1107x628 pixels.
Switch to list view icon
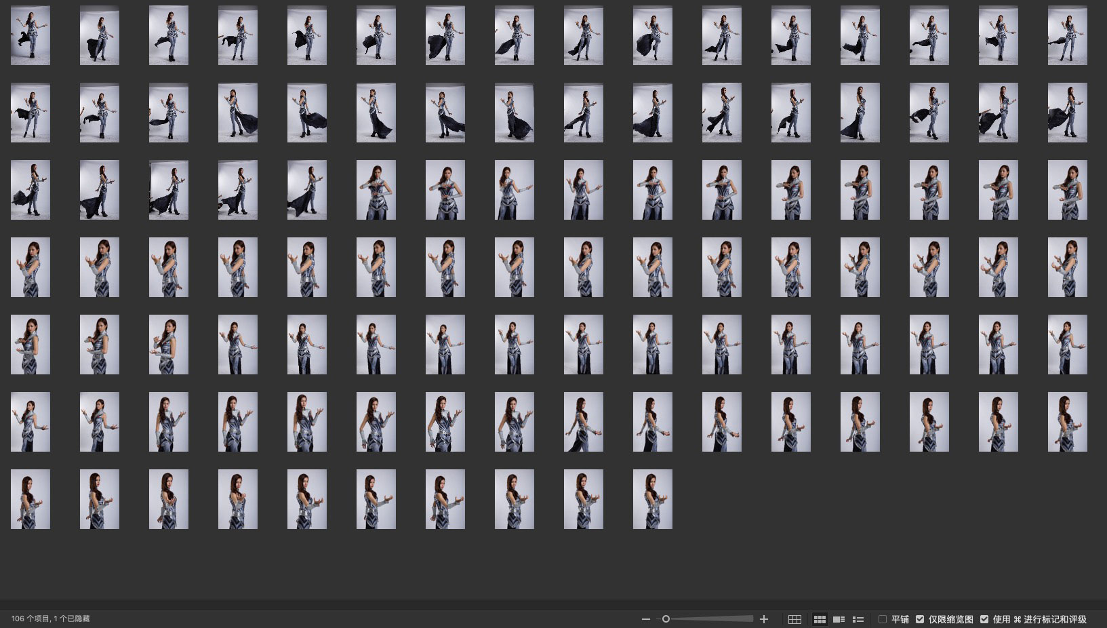tap(858, 619)
